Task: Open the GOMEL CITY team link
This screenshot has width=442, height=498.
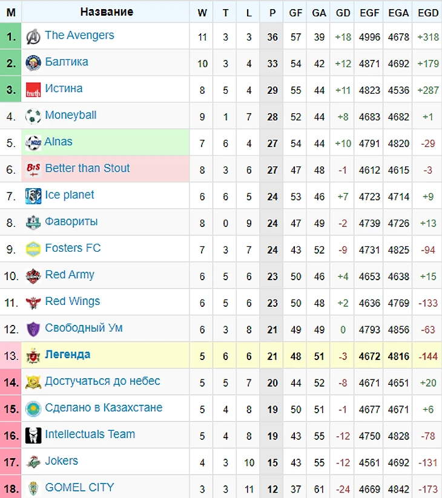Action: tap(79, 487)
